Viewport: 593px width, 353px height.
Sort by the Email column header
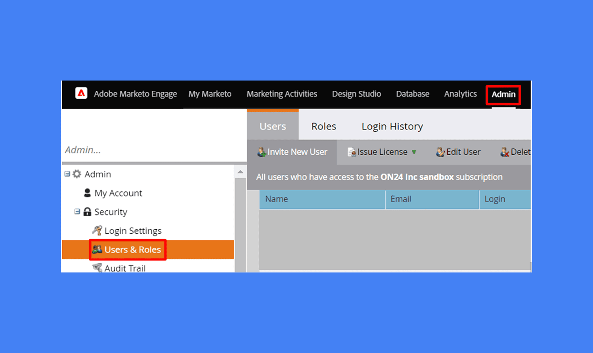(x=432, y=199)
